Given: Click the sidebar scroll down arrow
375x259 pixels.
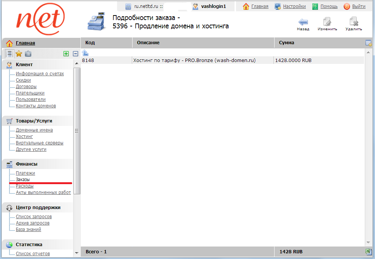Looking at the screenshot, I should (x=77, y=253).
